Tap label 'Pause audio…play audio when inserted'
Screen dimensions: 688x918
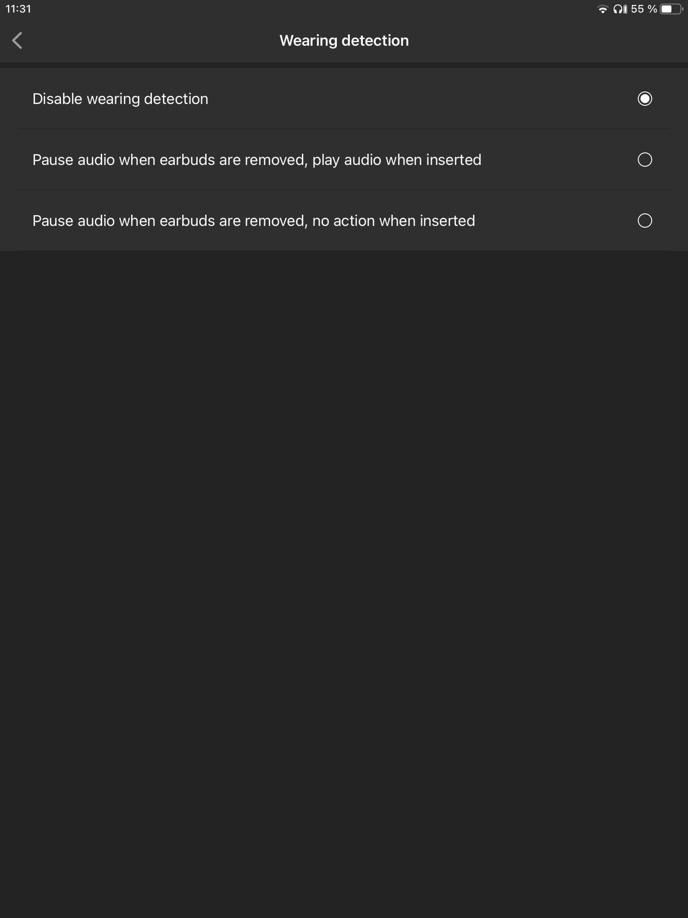pos(257,160)
